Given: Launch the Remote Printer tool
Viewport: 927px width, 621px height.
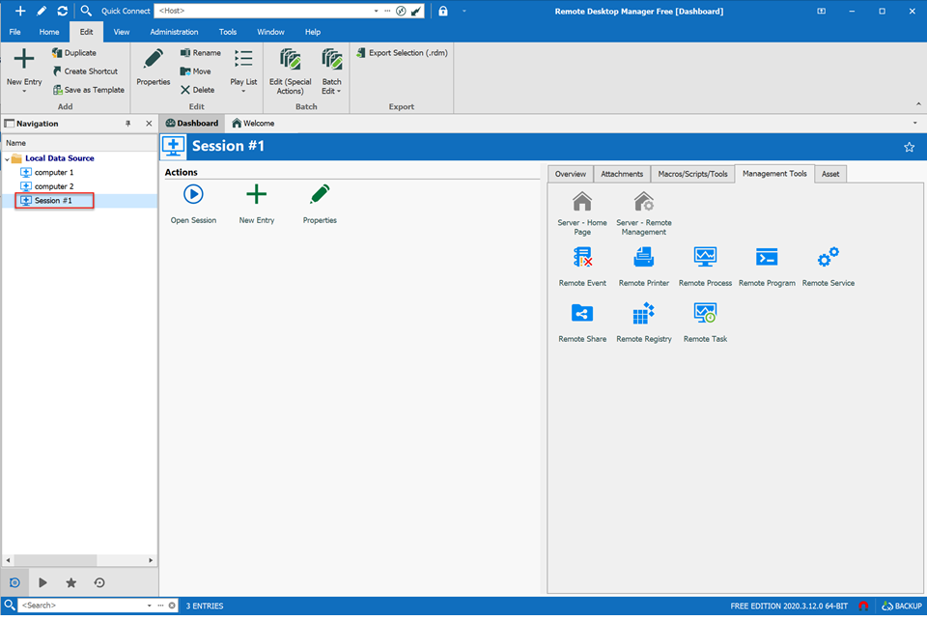Looking at the screenshot, I should coord(643,258).
